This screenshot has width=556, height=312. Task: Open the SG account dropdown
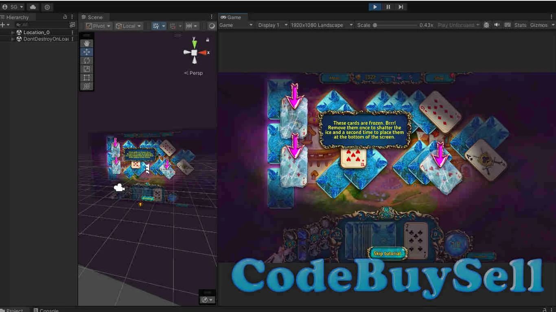(13, 7)
